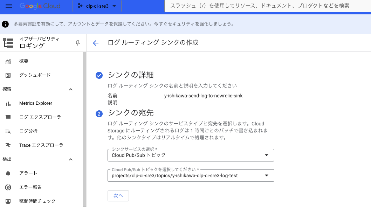Click the Google Cloud logo link
Viewport: 371px width, 207px height.
tap(40, 6)
